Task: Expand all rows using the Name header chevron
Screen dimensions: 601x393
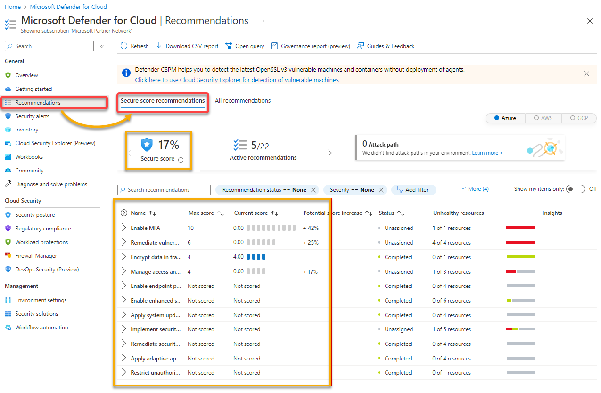Action: (x=124, y=213)
